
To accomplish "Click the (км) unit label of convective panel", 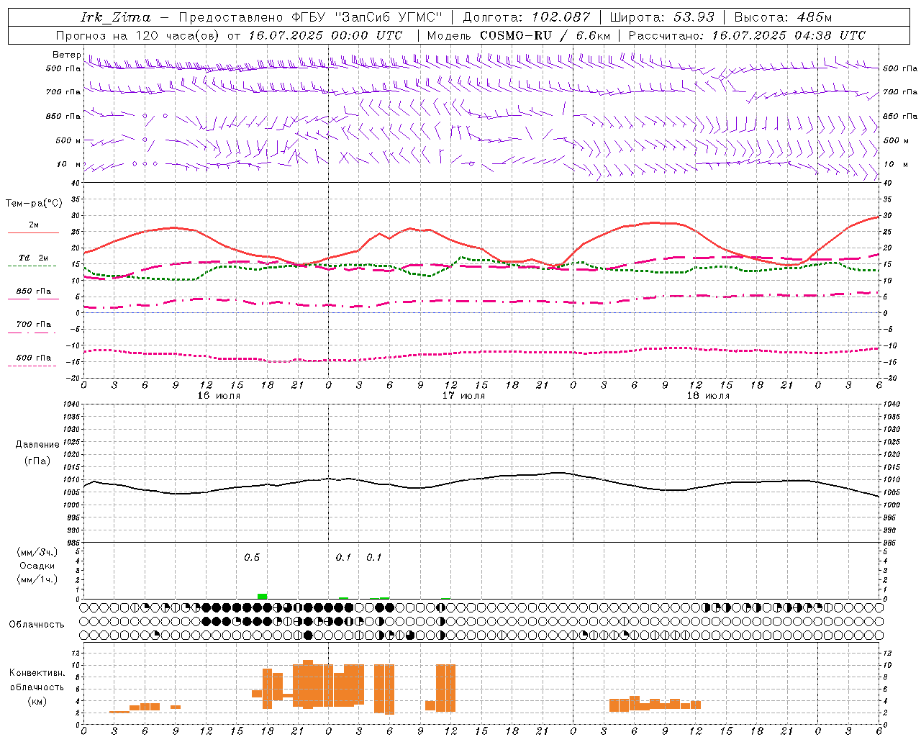I will [x=37, y=701].
